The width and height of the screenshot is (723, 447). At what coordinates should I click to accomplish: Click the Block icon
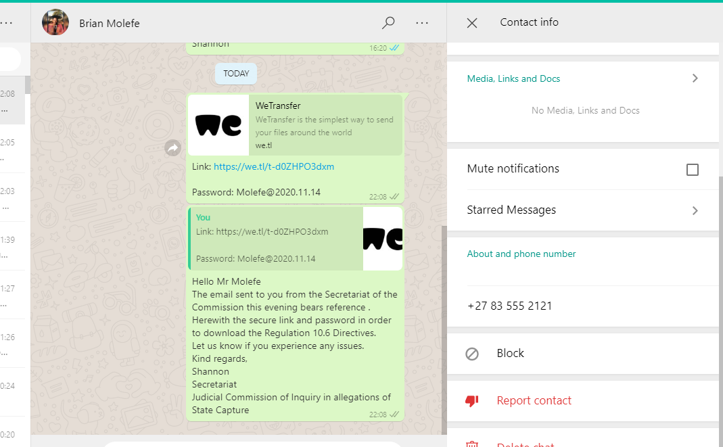472,354
